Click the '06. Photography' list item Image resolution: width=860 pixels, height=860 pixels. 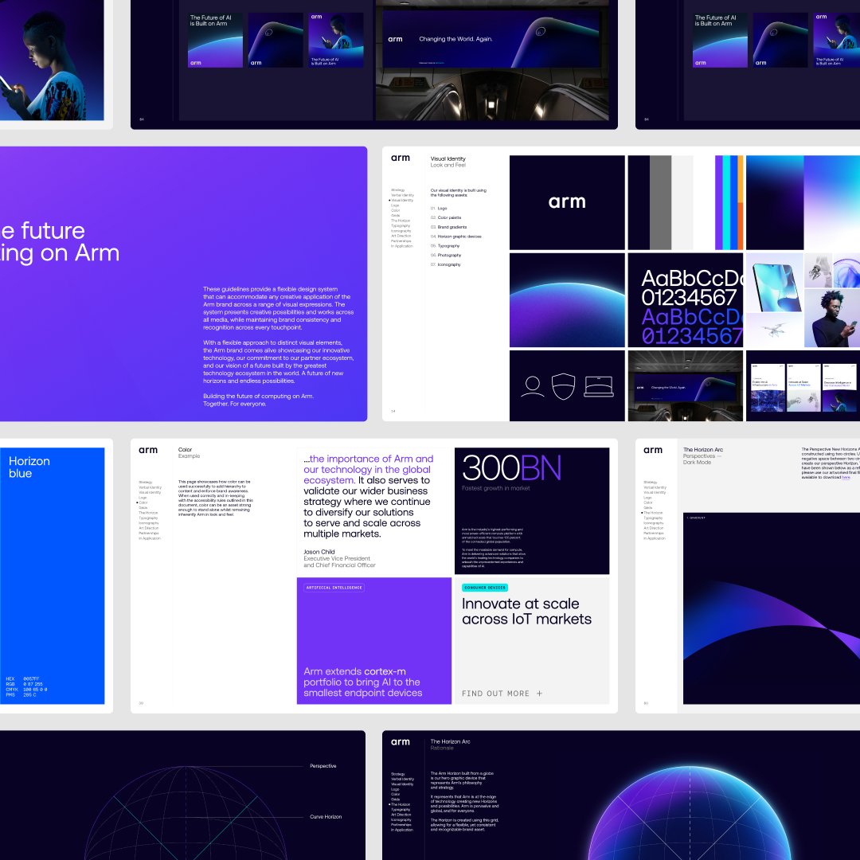coord(446,255)
